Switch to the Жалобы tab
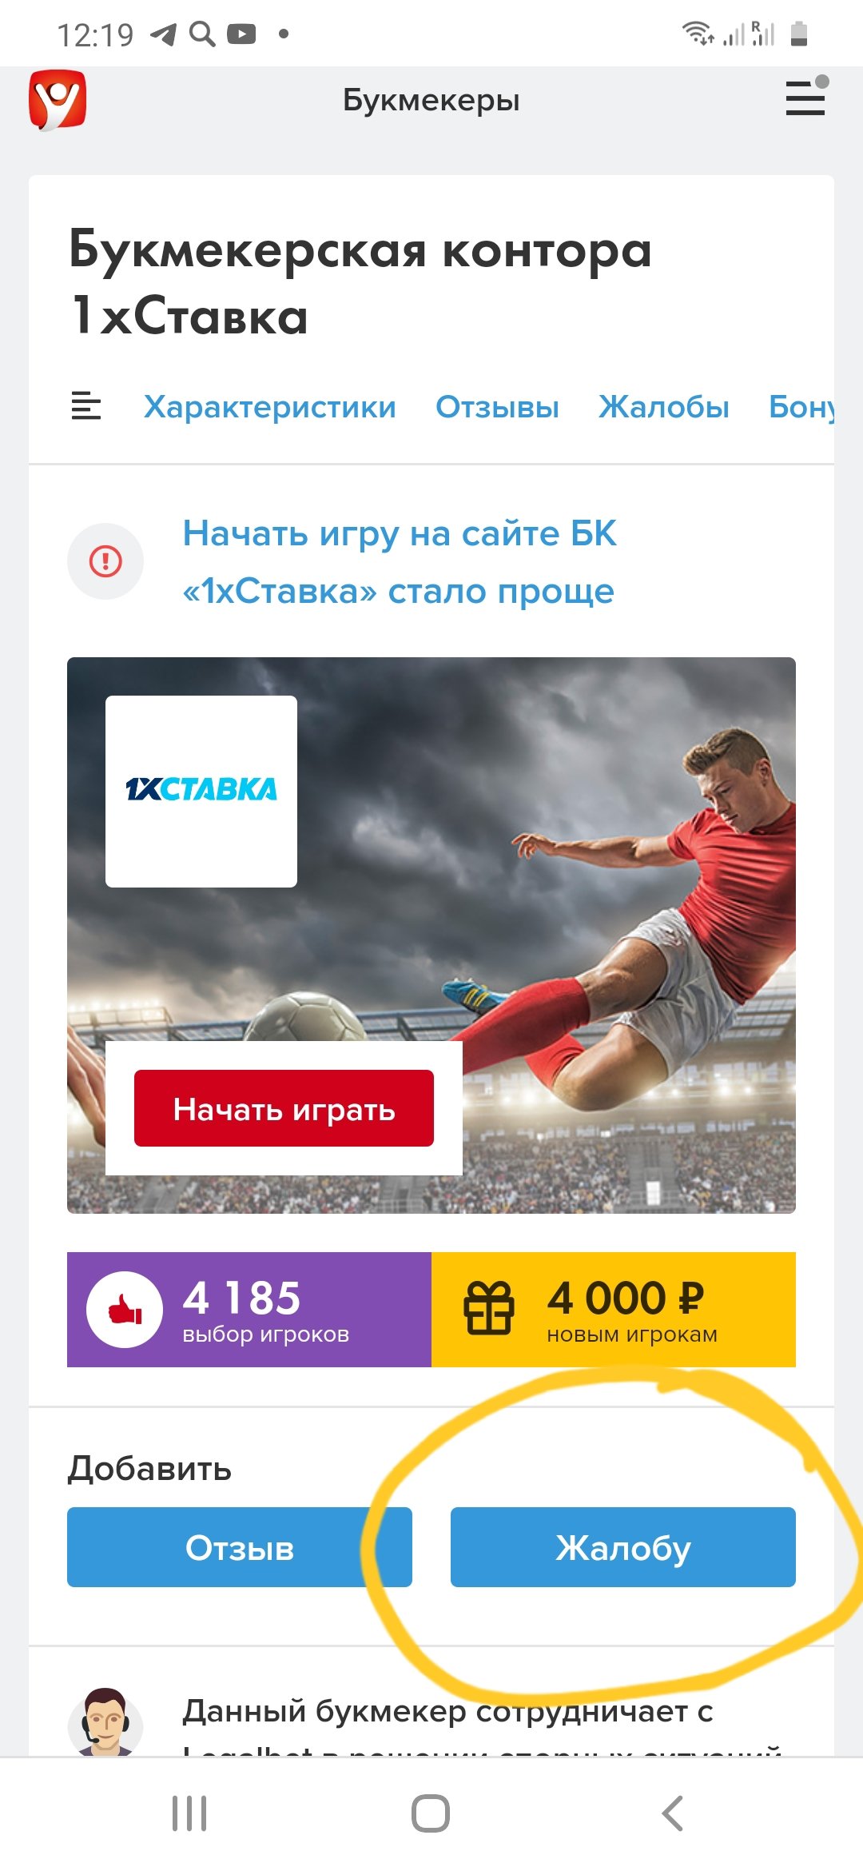863x1871 pixels. [664, 407]
